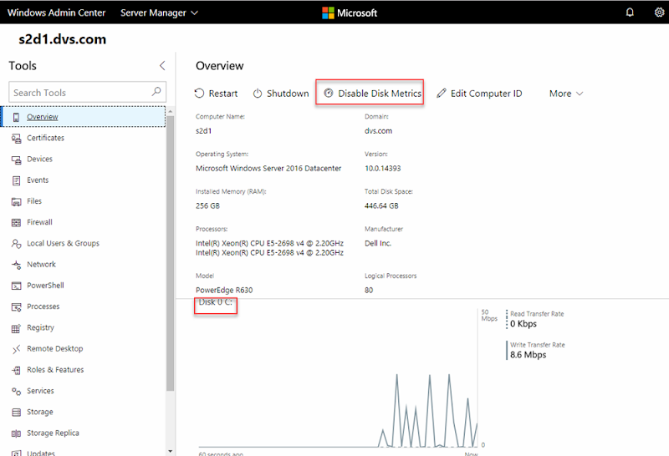Select the 10.0.14393 version value
669x456 pixels.
click(383, 169)
